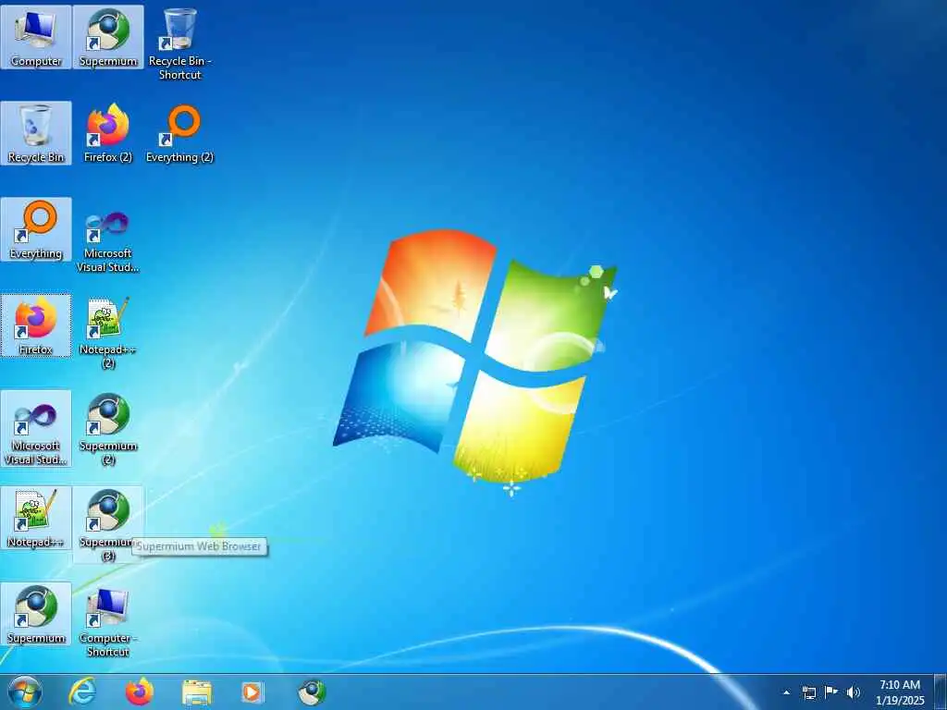Select the Everything (2) desktop shortcut
This screenshot has height=710, width=947.
coord(180,133)
